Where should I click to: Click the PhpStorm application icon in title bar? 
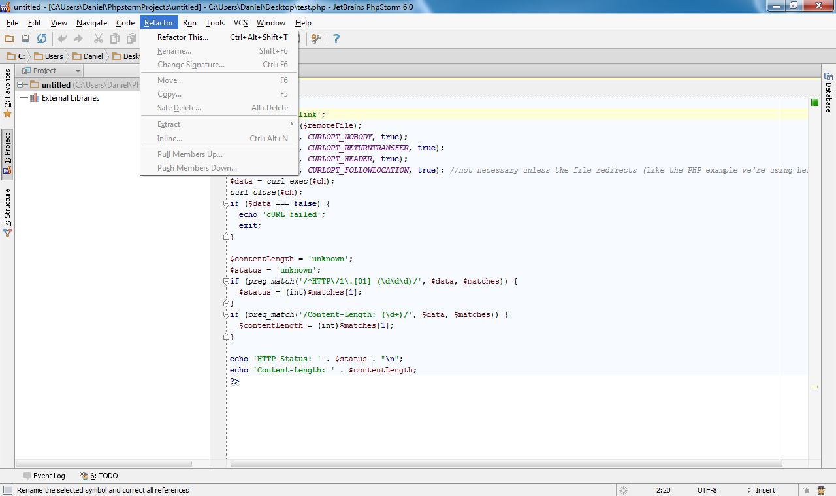6,6
